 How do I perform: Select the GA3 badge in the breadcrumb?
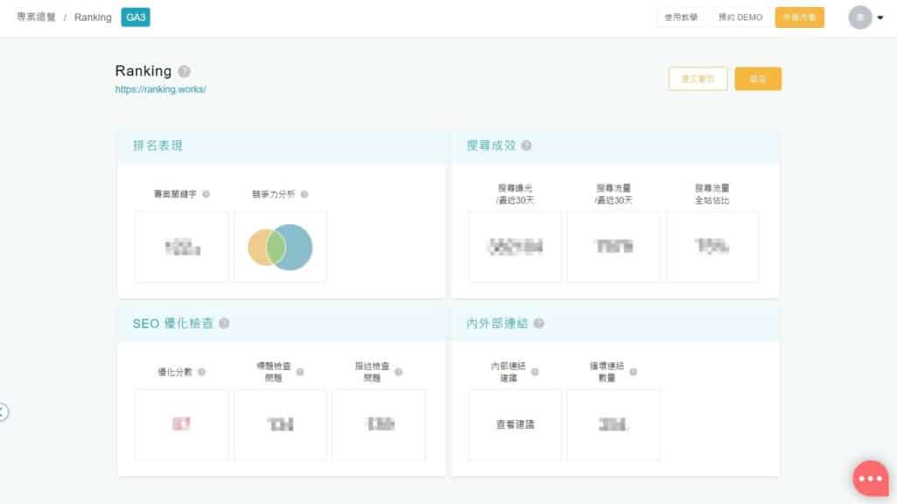pos(136,17)
